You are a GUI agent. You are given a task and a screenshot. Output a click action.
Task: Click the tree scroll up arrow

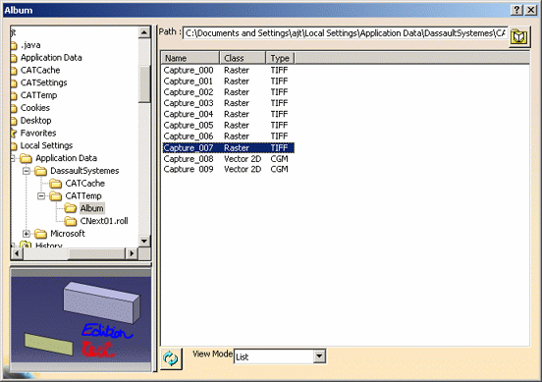coord(144,32)
